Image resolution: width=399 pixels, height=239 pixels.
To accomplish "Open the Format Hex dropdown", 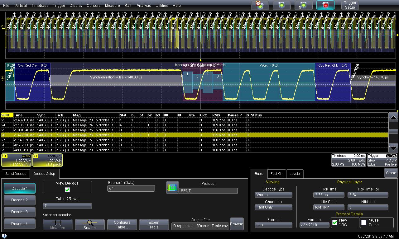I will 273,225.
